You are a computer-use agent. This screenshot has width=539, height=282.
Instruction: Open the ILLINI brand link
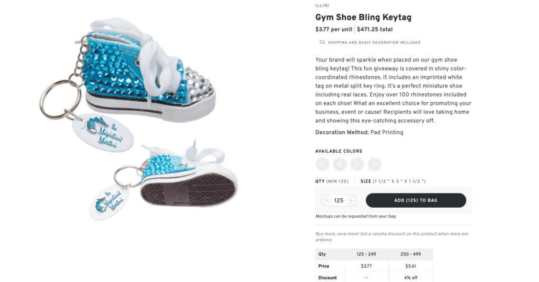322,6
